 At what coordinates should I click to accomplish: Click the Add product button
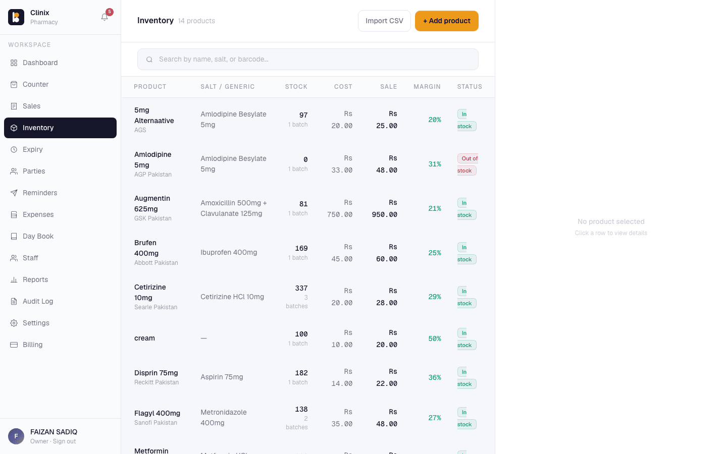click(447, 21)
